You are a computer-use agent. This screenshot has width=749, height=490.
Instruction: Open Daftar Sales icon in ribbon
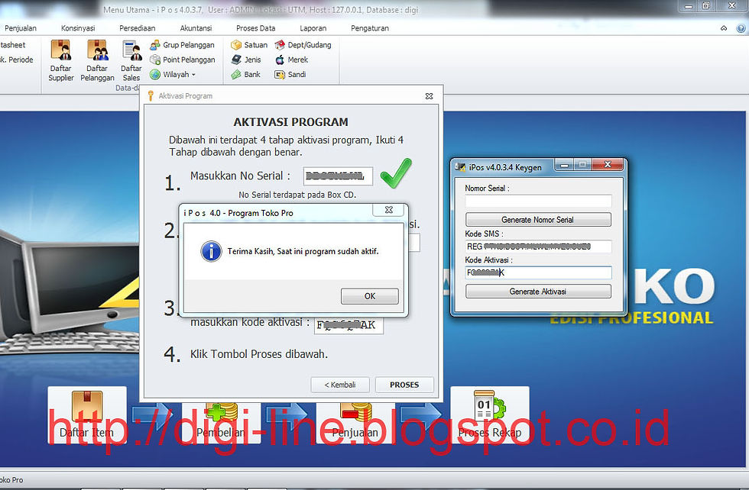(131, 61)
